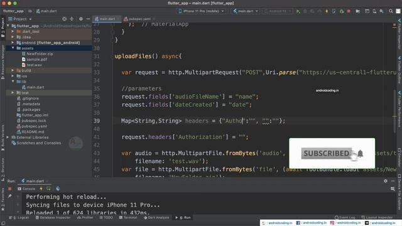Open the Logcat tool window
This screenshot has height=226, width=402.
click(19, 218)
